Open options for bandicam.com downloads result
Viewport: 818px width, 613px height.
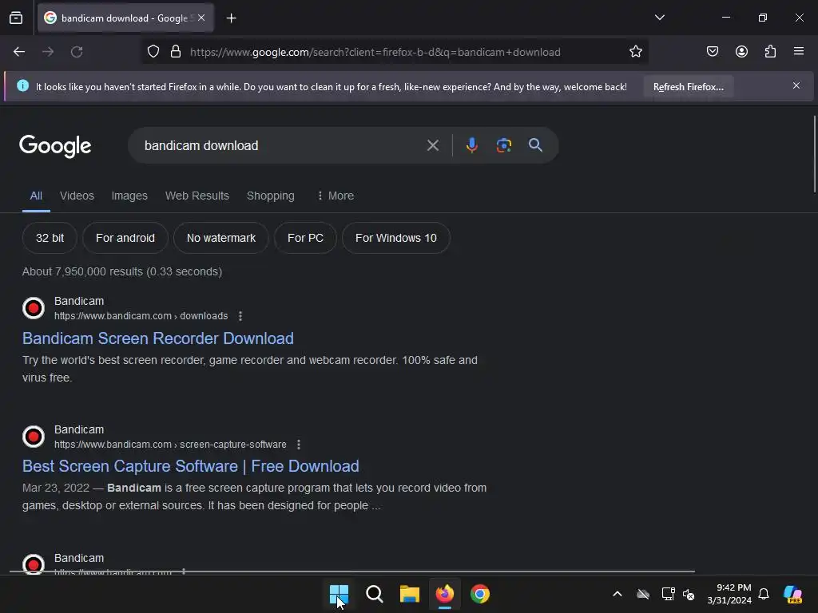point(240,316)
